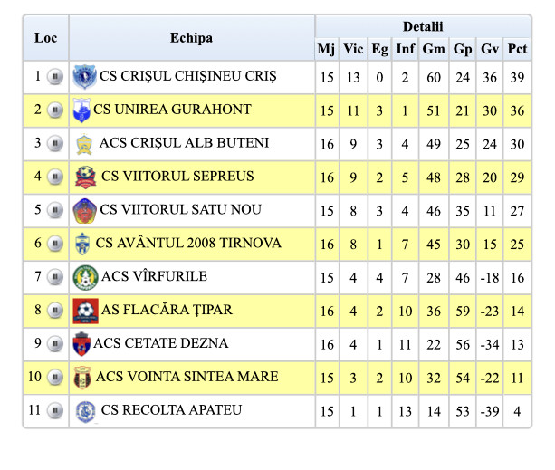The image size is (555, 470).
Task: Click the CS Viitorul Sepreuș team badge
Action: pos(84,177)
